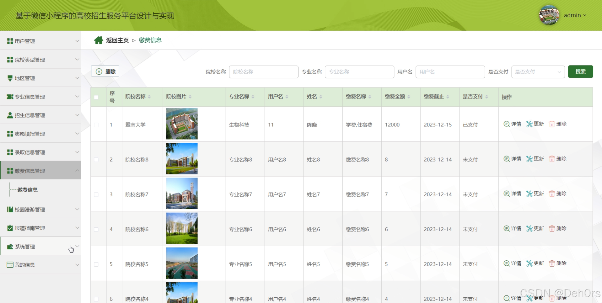Click the 专业名称 search input

pos(359,72)
